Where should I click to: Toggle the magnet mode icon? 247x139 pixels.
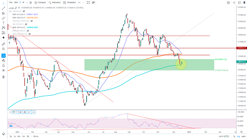pyautogui.click(x=4, y=56)
